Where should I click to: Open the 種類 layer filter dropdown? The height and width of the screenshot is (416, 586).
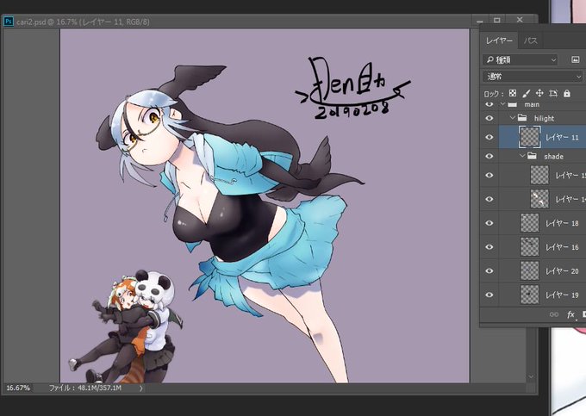521,59
